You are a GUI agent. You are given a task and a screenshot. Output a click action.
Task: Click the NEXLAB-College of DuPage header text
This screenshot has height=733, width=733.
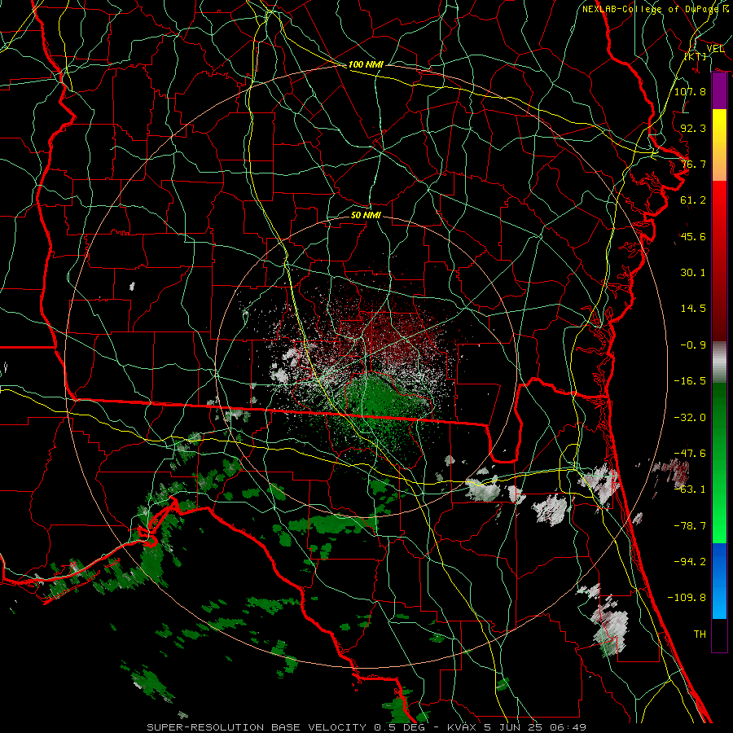[652, 9]
